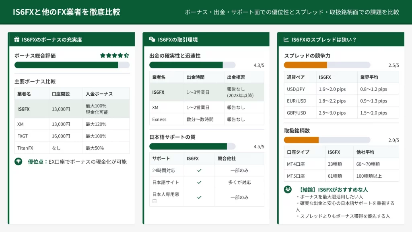
Task: Select the 入金ボーナス column header
Action: tap(99, 94)
